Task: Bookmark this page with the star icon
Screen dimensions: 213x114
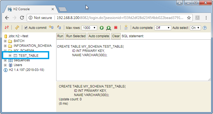Action: point(189,18)
